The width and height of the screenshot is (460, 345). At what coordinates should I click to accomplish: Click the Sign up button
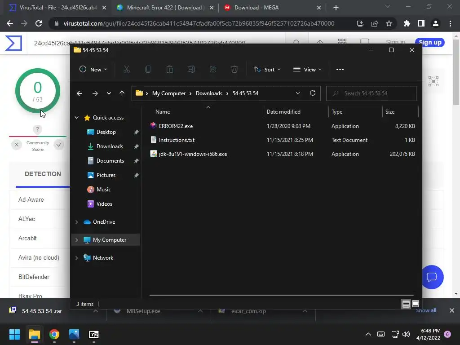coord(430,43)
